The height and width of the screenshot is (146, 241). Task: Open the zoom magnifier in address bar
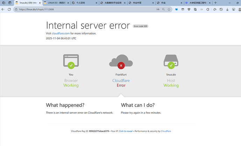click(163, 9)
